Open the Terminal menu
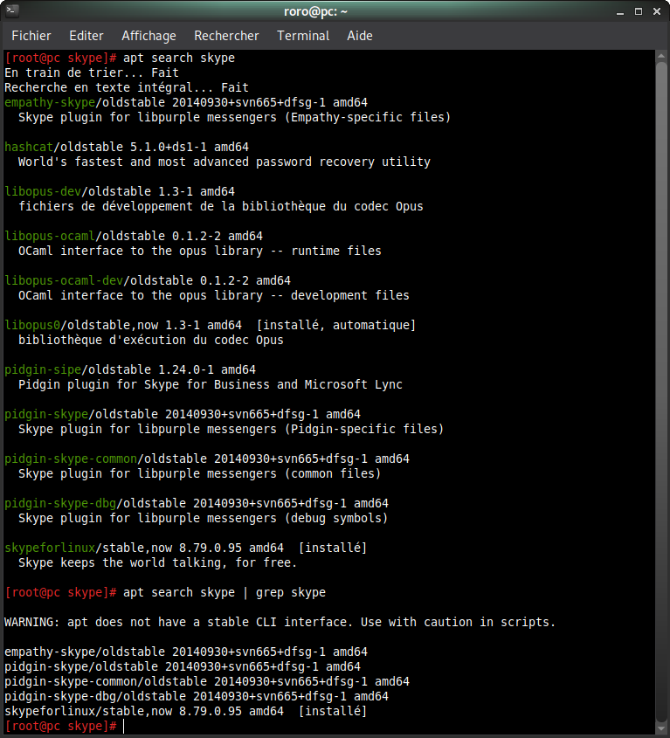This screenshot has width=670, height=738. [x=303, y=36]
